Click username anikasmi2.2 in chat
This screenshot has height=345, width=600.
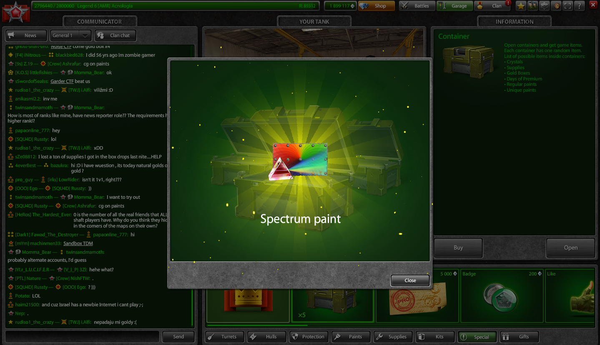(28, 99)
